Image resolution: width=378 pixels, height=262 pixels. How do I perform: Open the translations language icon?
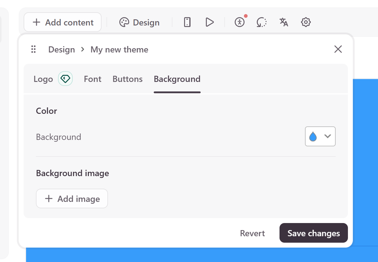(x=284, y=22)
